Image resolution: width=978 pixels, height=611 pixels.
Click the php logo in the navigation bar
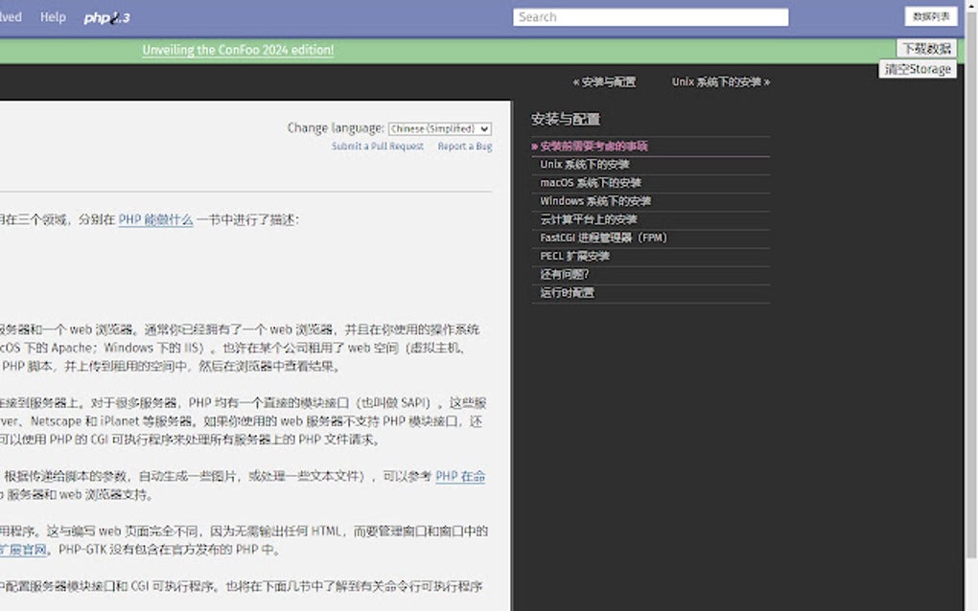pos(105,16)
